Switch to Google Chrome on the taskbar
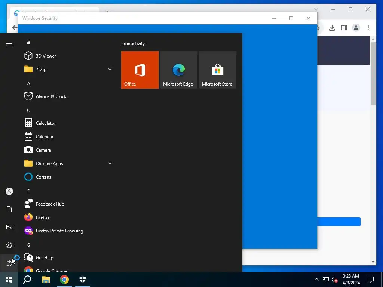 click(x=64, y=280)
